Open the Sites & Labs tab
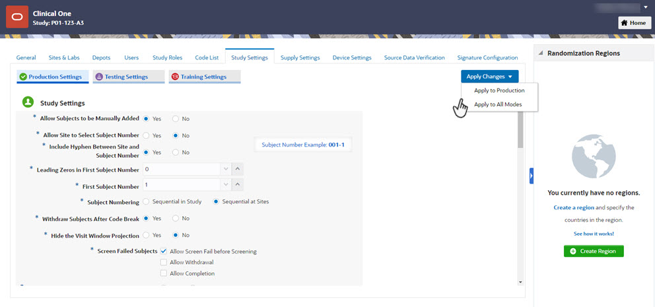 [64, 57]
